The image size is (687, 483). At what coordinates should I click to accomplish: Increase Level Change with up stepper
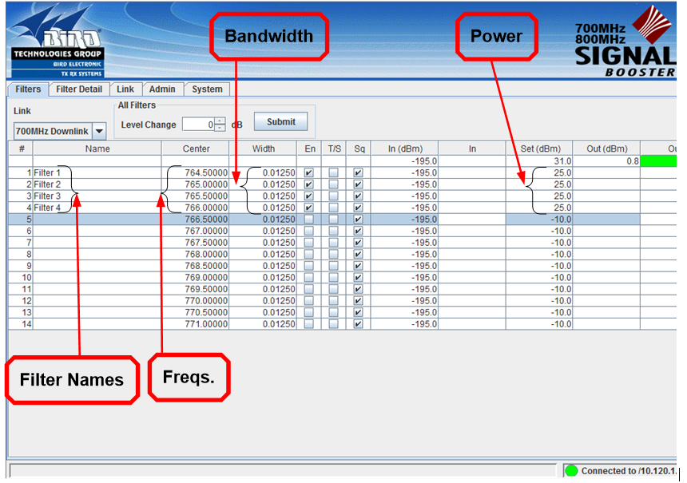[x=220, y=121]
